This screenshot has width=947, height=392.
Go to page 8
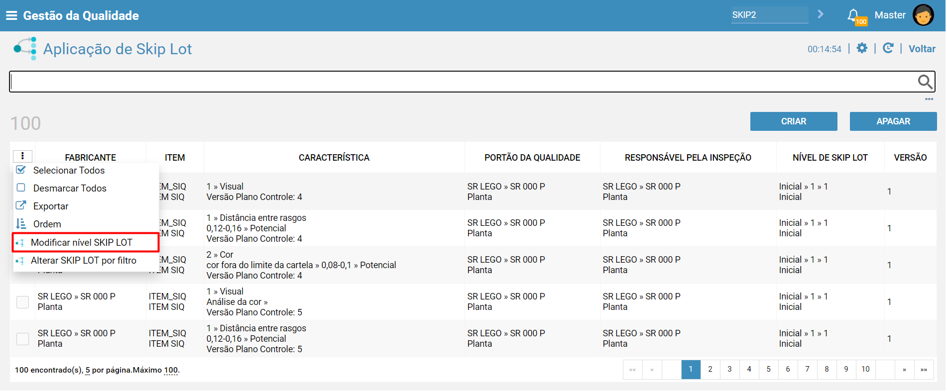click(827, 369)
